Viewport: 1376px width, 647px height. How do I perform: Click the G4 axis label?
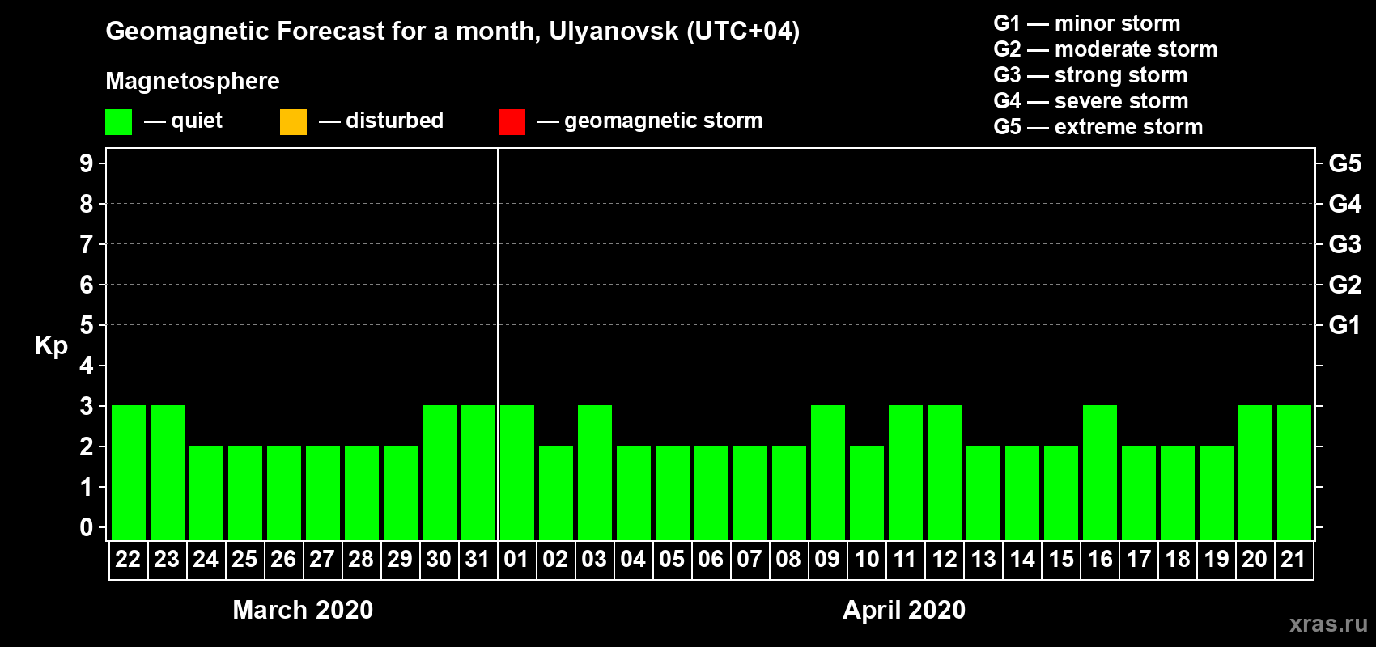pos(1345,204)
